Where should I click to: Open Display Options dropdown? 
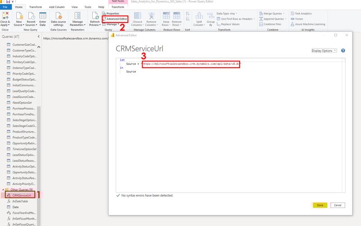pyautogui.click(x=324, y=51)
